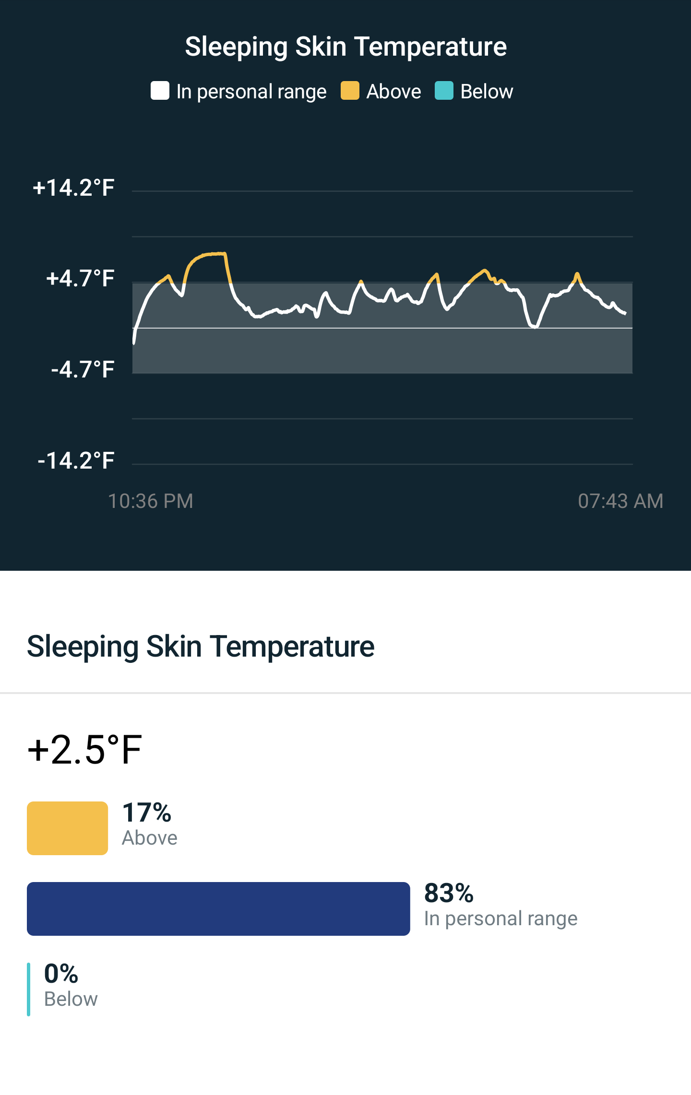Tap the 07:43 AM end time label
Image resolution: width=691 pixels, height=1095 pixels.
click(x=620, y=501)
